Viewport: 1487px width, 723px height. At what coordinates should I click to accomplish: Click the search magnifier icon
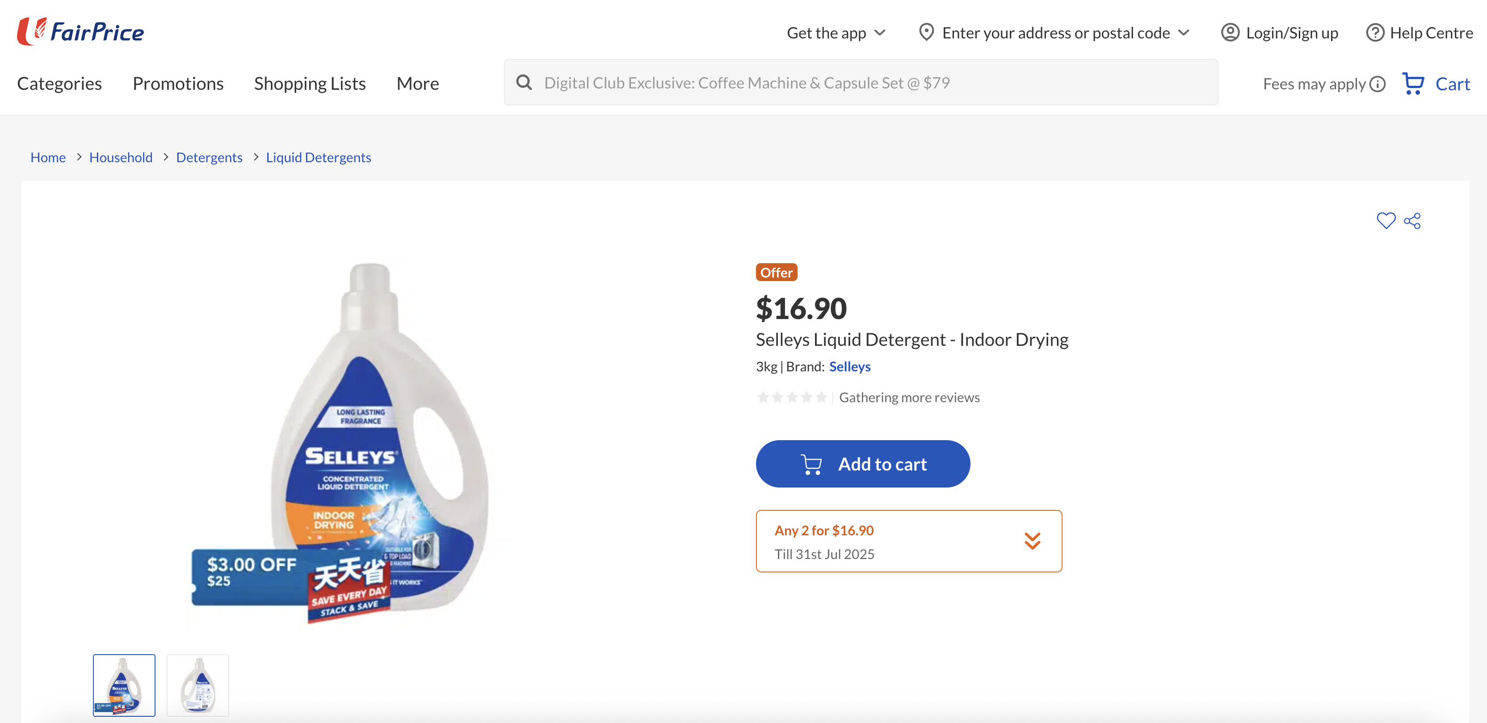pyautogui.click(x=524, y=83)
